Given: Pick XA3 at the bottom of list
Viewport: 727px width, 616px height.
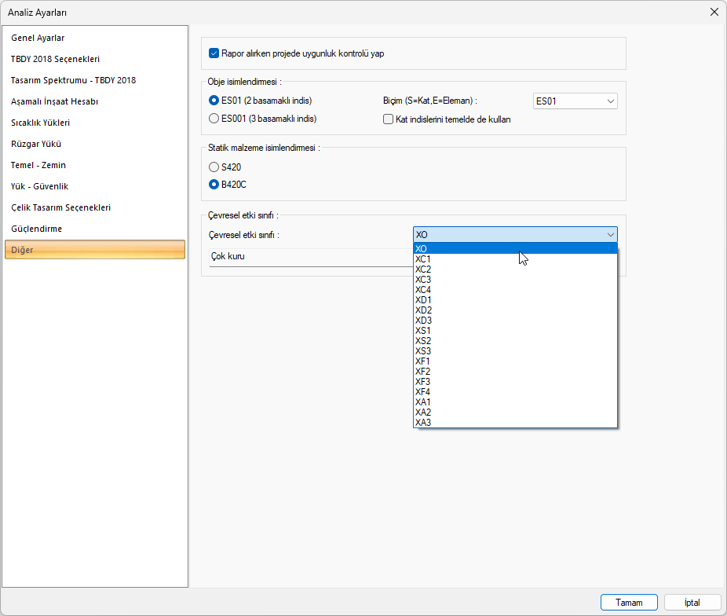Looking at the screenshot, I should pyautogui.click(x=423, y=422).
